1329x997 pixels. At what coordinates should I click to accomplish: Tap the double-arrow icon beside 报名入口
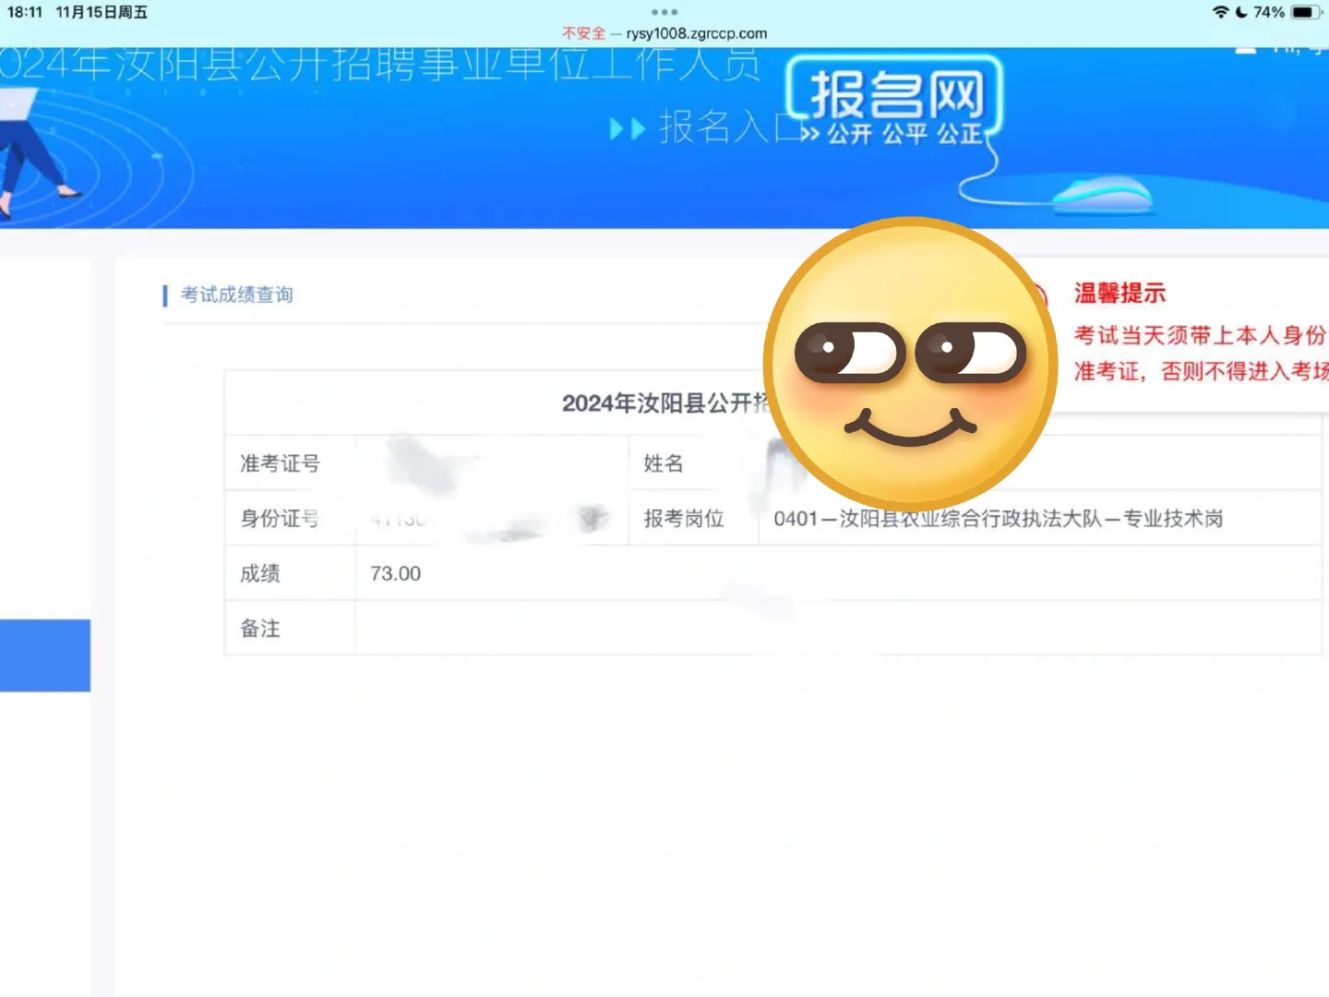tap(626, 128)
